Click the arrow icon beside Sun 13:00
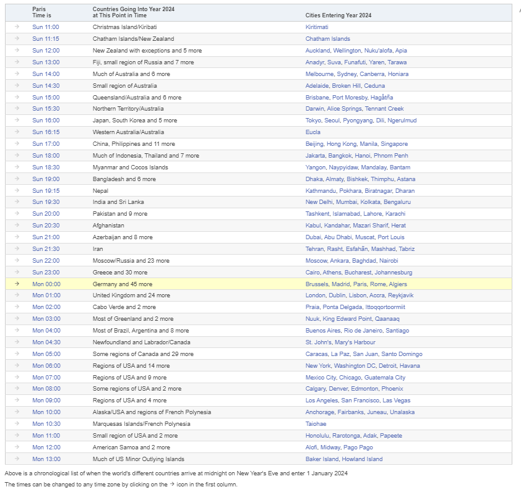This screenshot has height=492, width=521. tap(17, 62)
